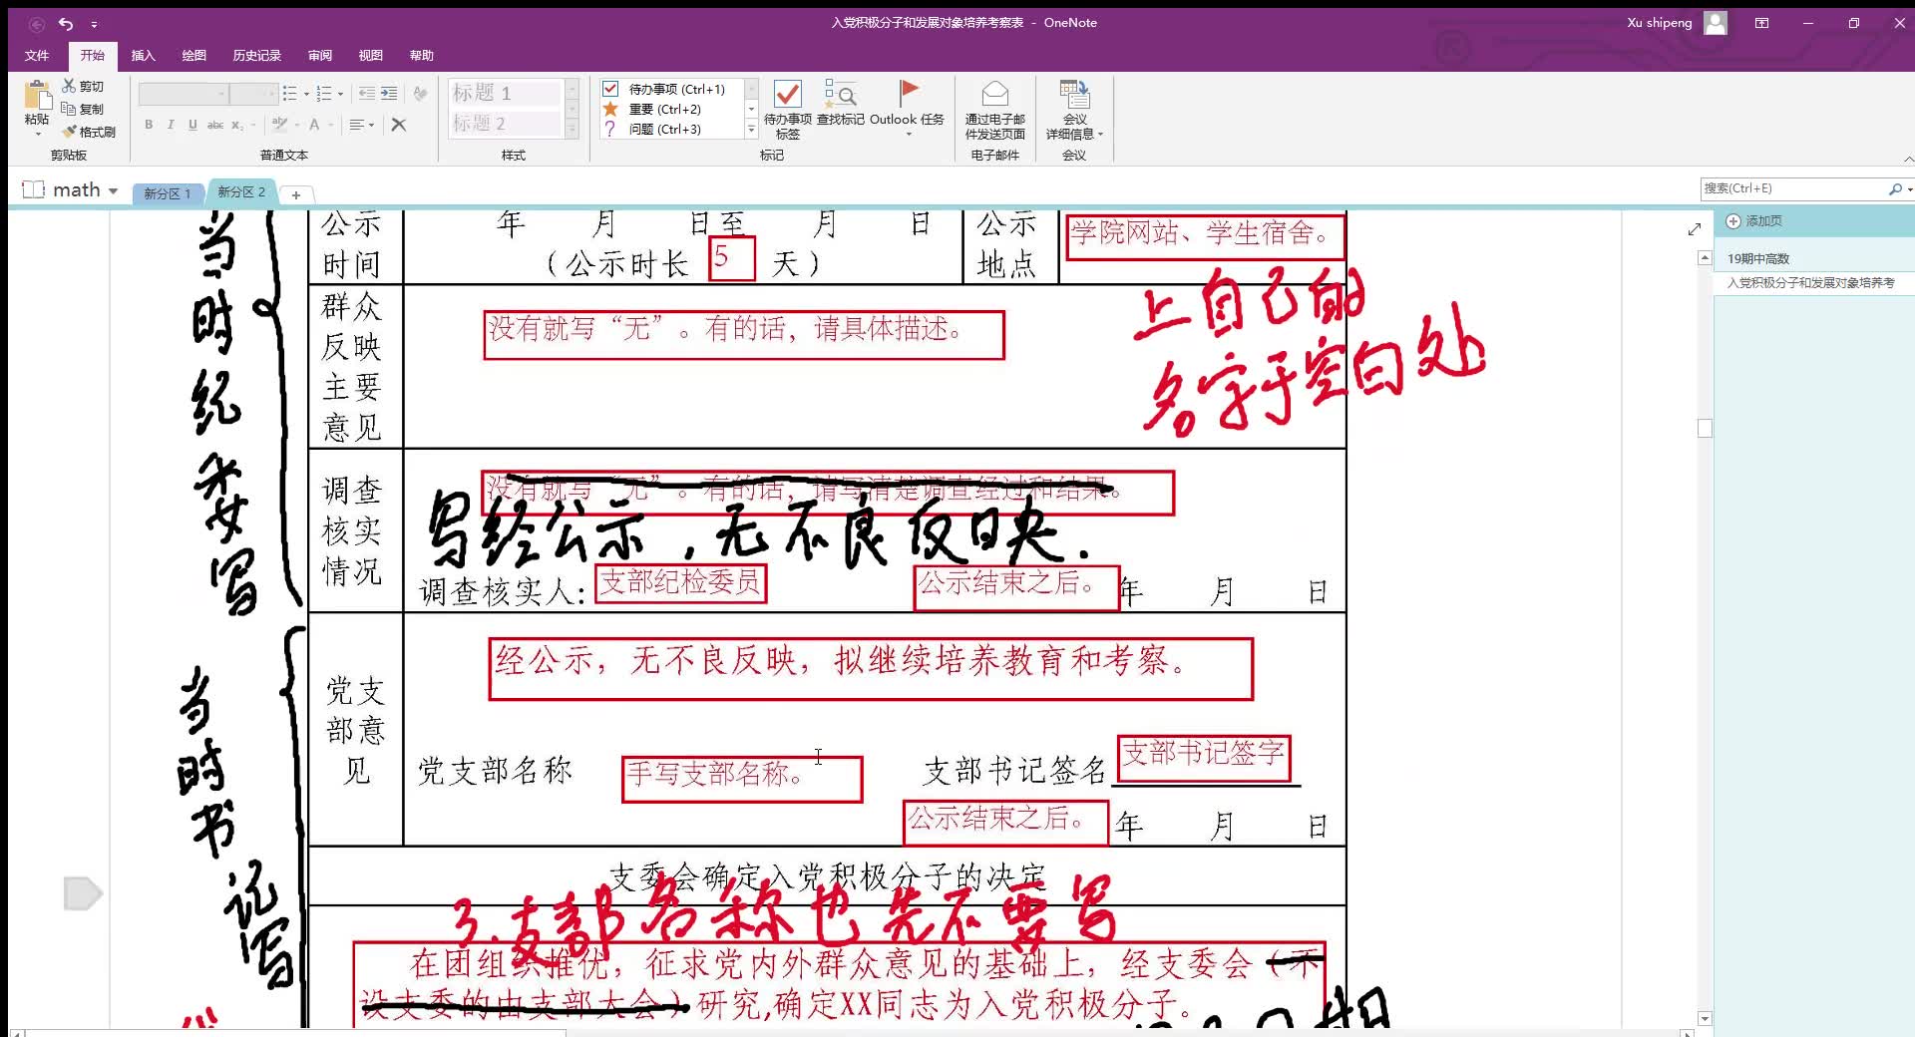
Task: Toggle italic formatting (I)
Action: [171, 125]
